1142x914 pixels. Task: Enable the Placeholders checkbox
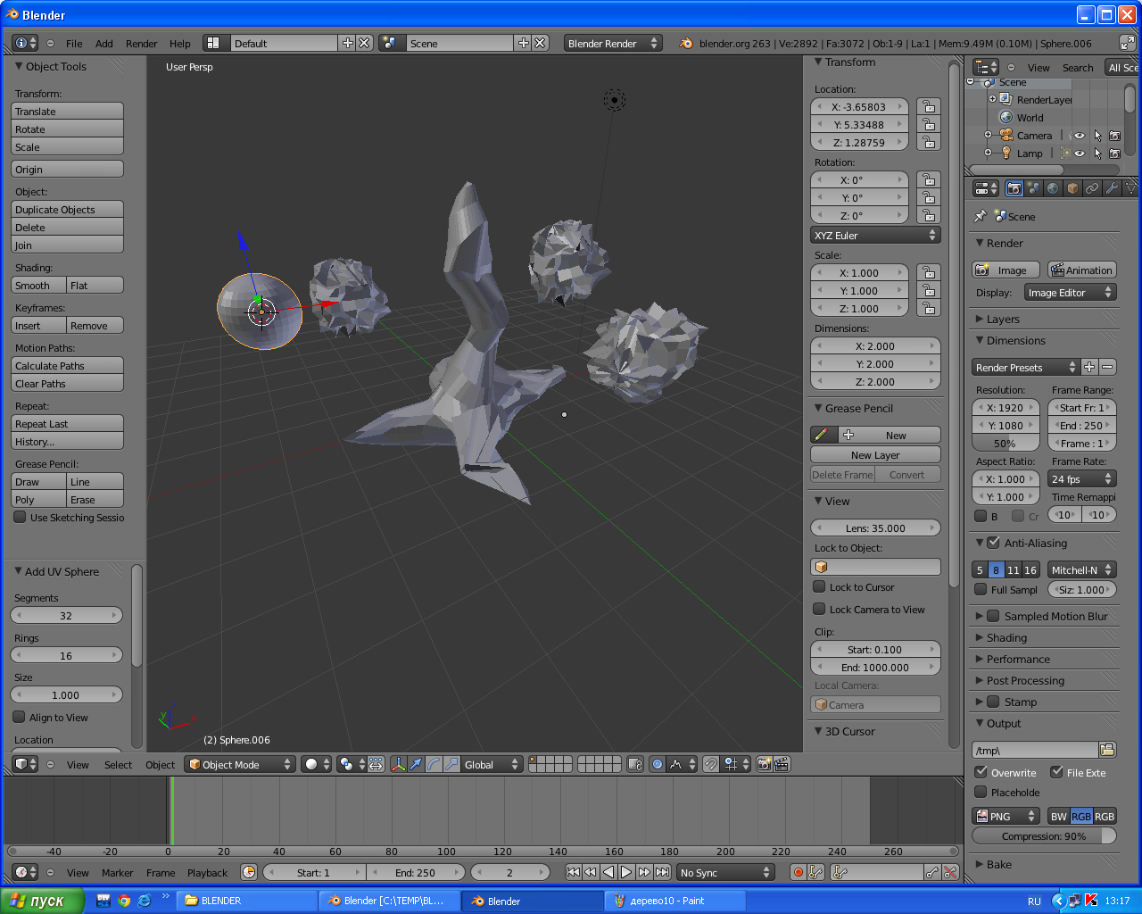click(x=981, y=792)
